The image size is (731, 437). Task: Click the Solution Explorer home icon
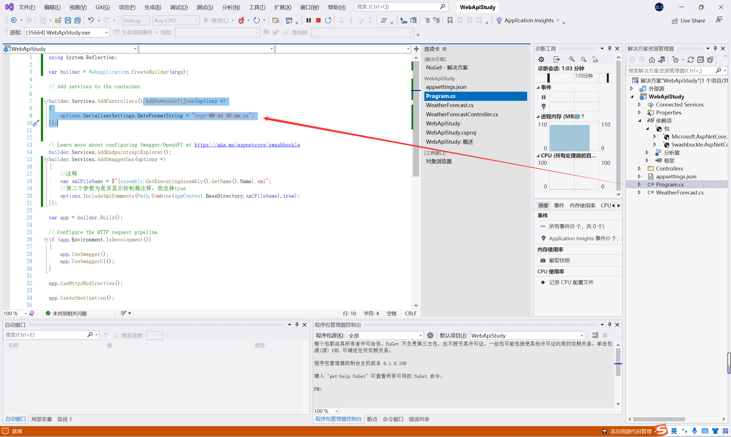click(652, 60)
